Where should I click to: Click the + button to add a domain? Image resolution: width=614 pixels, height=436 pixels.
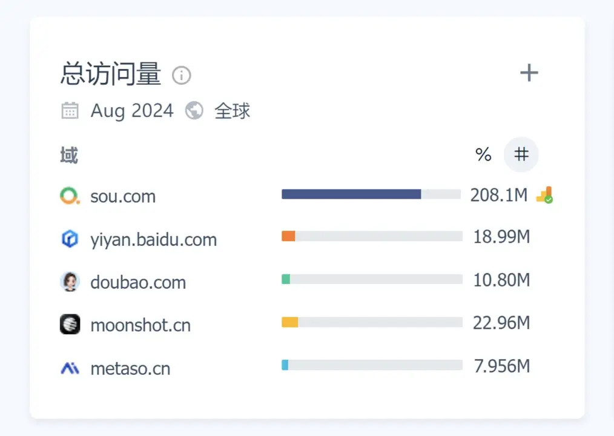click(529, 73)
